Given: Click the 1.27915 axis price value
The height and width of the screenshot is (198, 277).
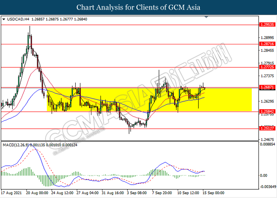Looking at the screenshot, I should pos(267,63).
